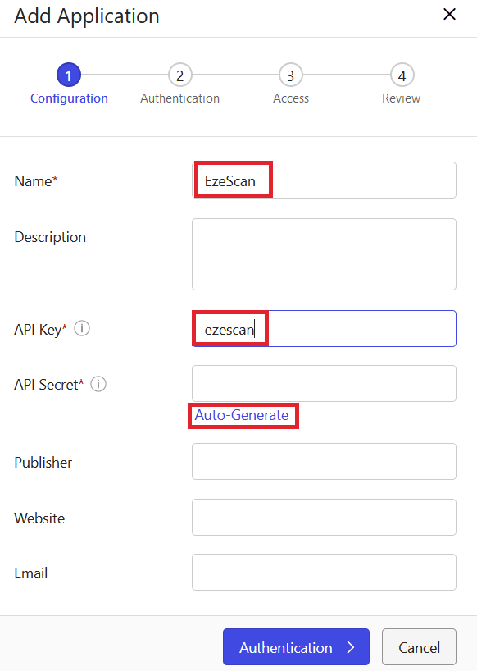
Task: Close the Add Application dialog
Action: tap(449, 15)
